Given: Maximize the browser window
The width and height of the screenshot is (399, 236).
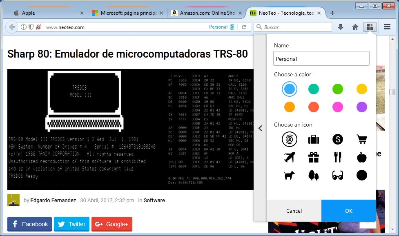Looking at the screenshot, I should click(x=375, y=6).
